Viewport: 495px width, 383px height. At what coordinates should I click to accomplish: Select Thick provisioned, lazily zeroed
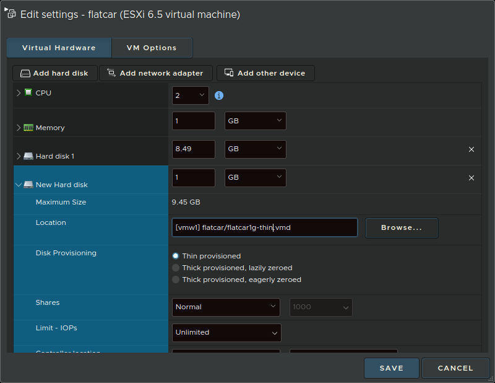pos(176,268)
